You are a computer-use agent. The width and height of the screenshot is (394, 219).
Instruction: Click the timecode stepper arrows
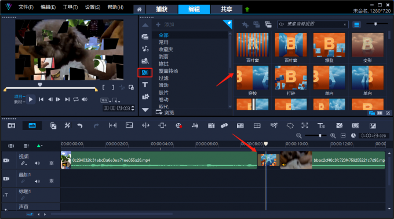[x=133, y=108]
